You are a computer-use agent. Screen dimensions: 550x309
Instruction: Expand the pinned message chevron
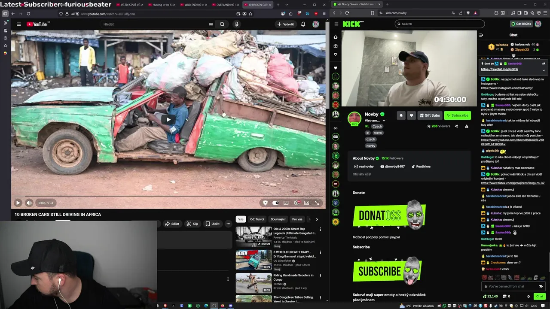click(544, 70)
